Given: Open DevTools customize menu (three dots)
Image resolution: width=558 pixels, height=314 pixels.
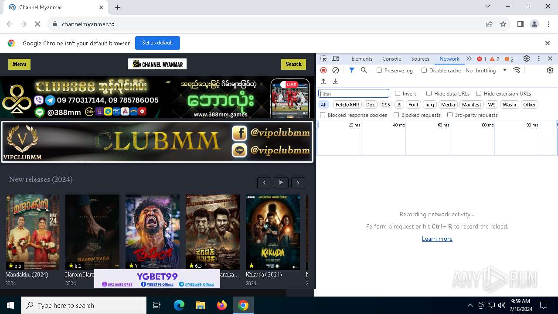Looking at the screenshot, I should (x=539, y=58).
